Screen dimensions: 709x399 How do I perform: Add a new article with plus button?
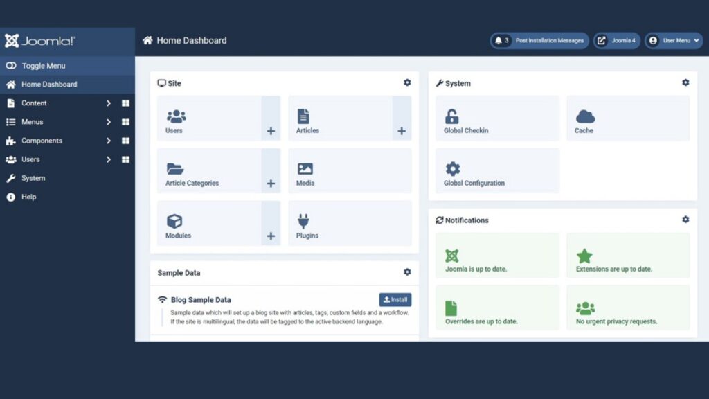[x=402, y=118]
